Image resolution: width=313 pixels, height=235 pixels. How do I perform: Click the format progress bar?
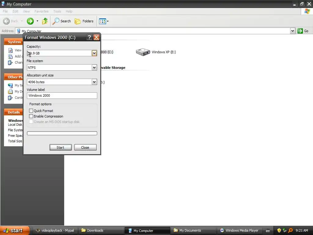(x=62, y=133)
